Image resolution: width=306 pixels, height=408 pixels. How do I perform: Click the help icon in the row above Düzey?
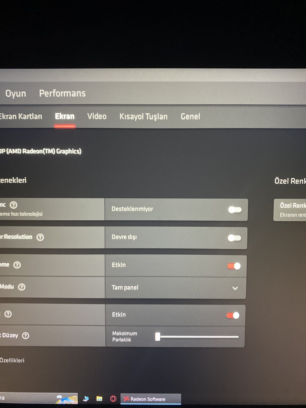(8, 314)
